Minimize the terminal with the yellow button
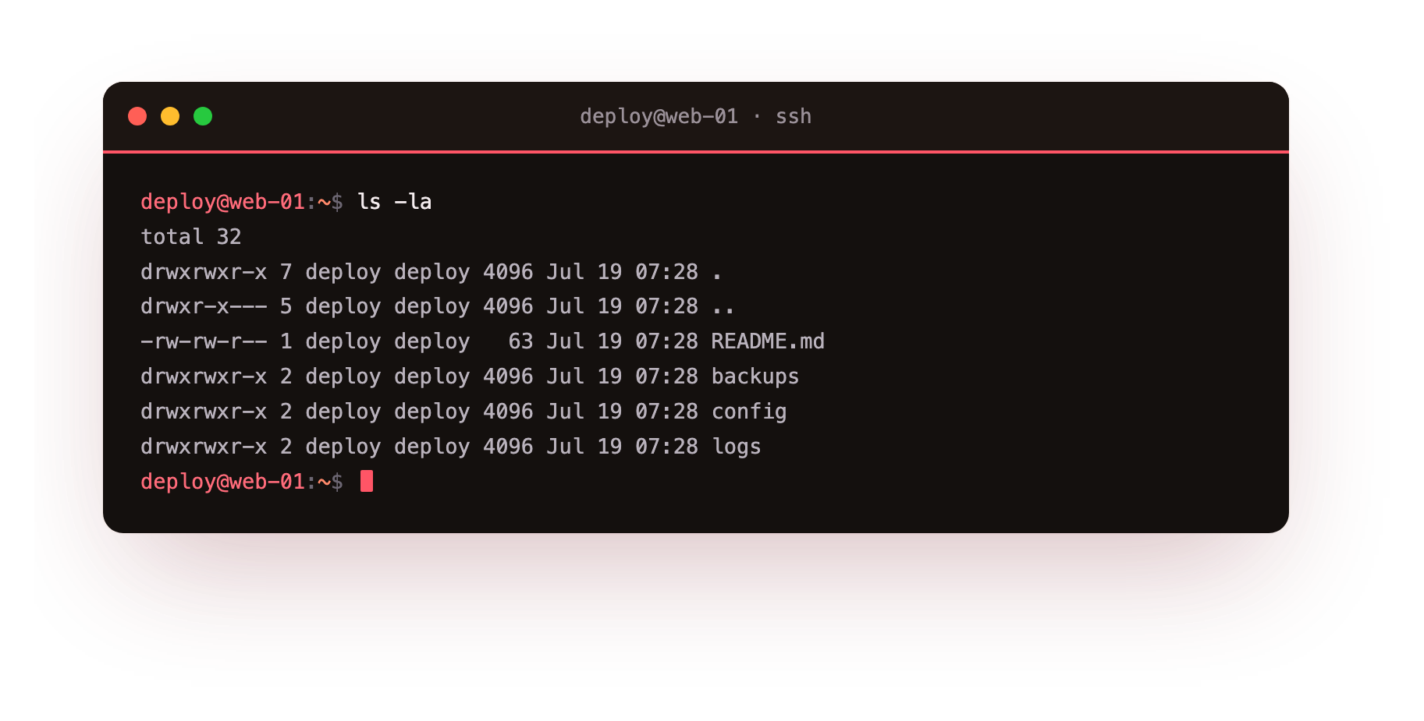This screenshot has width=1424, height=721. (170, 116)
